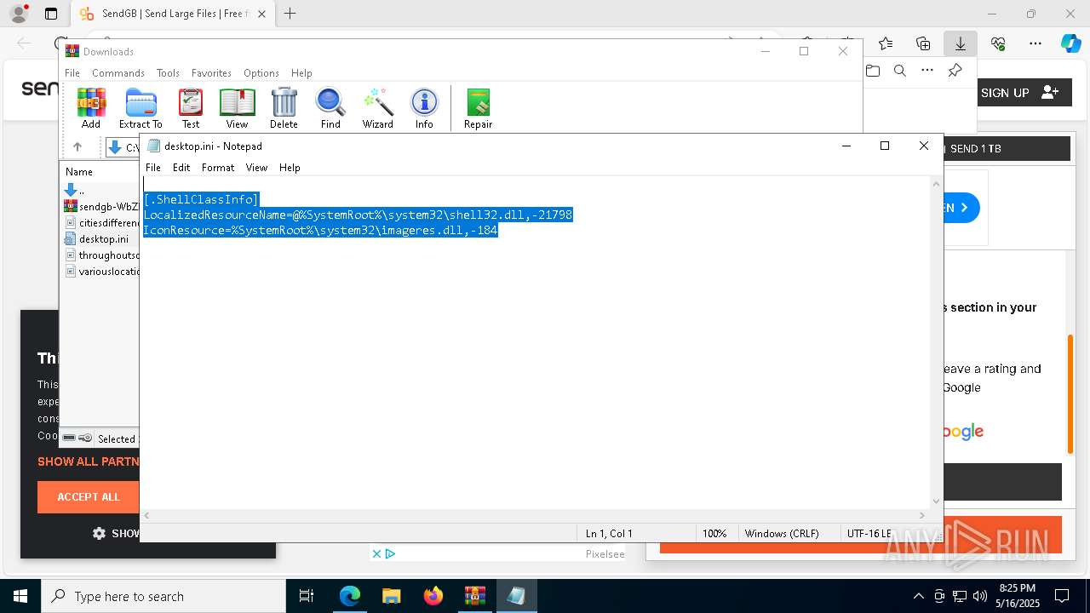
Task: Search downloads in Edge flyout
Action: (900, 71)
